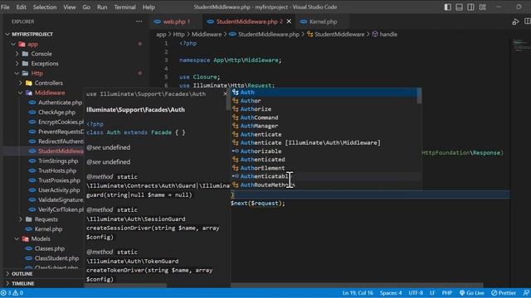Screen dimensions: 531x298
Task: Switch to StudentMiddleware.php tab
Action: click(x=249, y=22)
